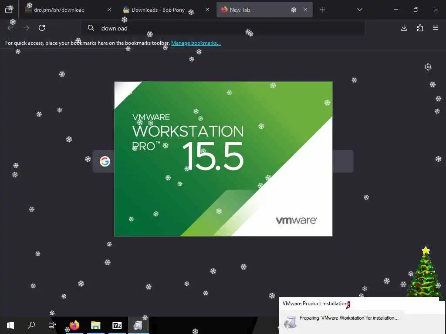Select VMware installer taskbar icon
Viewport: 446px width, 334px height.
click(138, 325)
